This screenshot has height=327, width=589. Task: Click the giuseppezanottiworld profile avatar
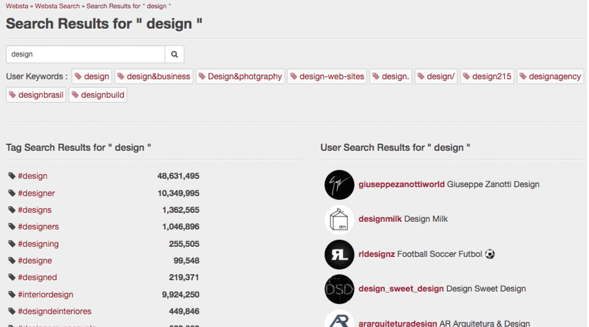[x=339, y=185]
